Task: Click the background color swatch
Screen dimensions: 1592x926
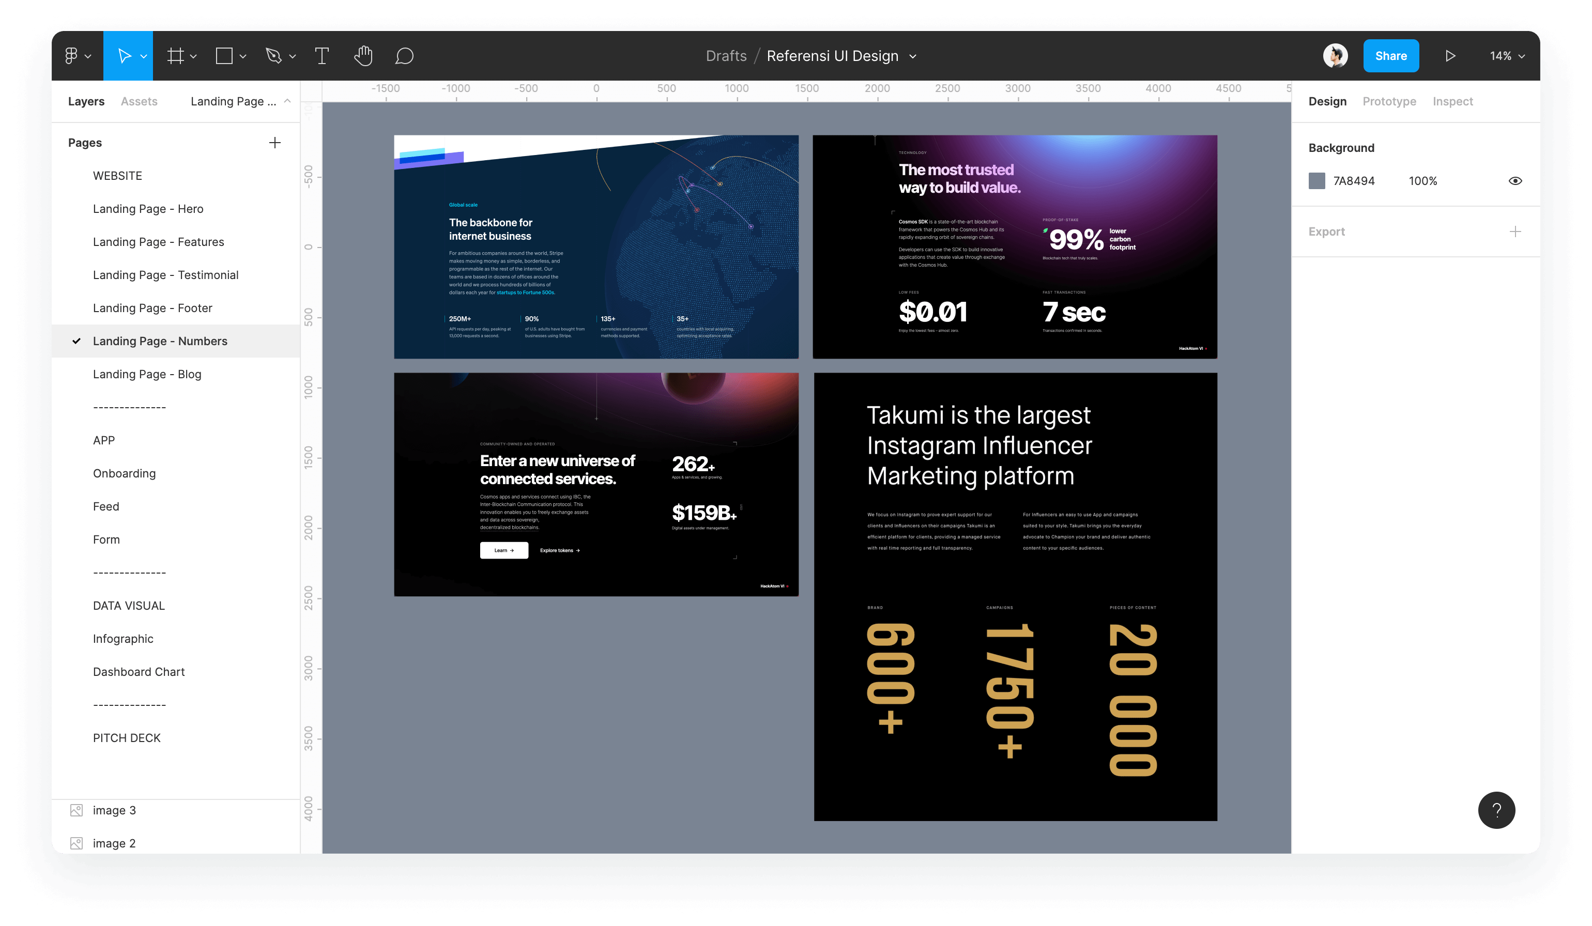Action: point(1316,181)
